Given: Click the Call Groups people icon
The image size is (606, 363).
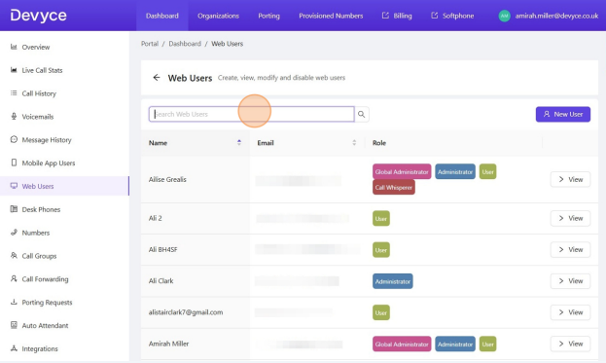Looking at the screenshot, I should [x=14, y=256].
